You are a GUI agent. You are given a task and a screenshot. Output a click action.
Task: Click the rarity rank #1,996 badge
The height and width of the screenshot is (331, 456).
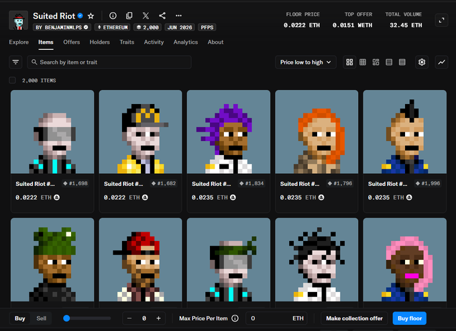pos(428,183)
